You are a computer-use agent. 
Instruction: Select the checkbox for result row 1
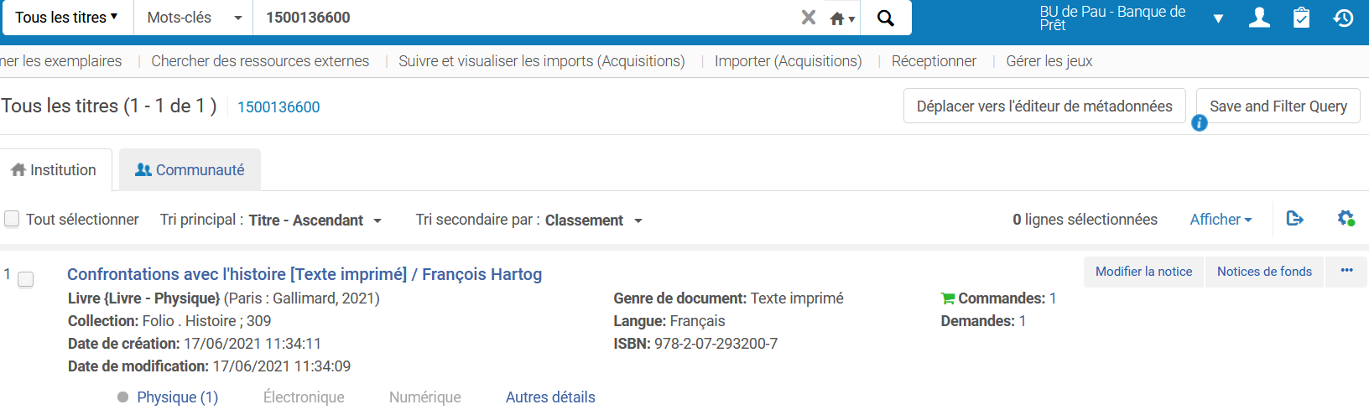coord(26,279)
